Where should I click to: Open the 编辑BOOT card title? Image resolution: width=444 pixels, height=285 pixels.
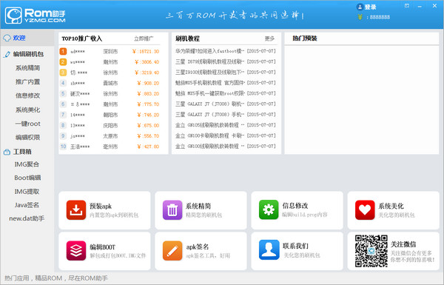coord(103,247)
